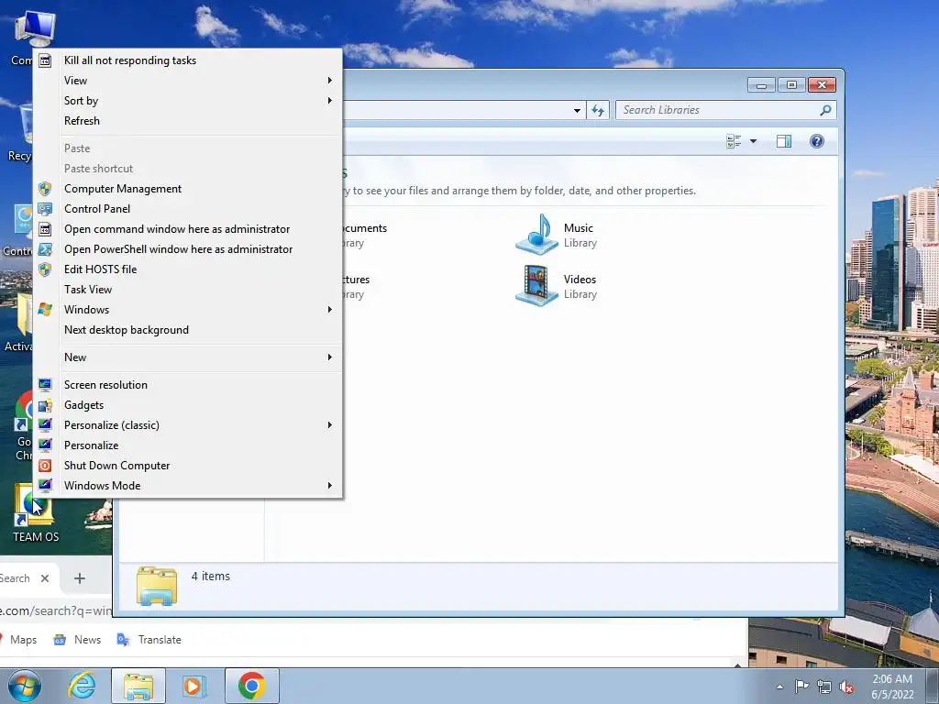
Task: Click the '4 items' status text
Action: coord(211,577)
